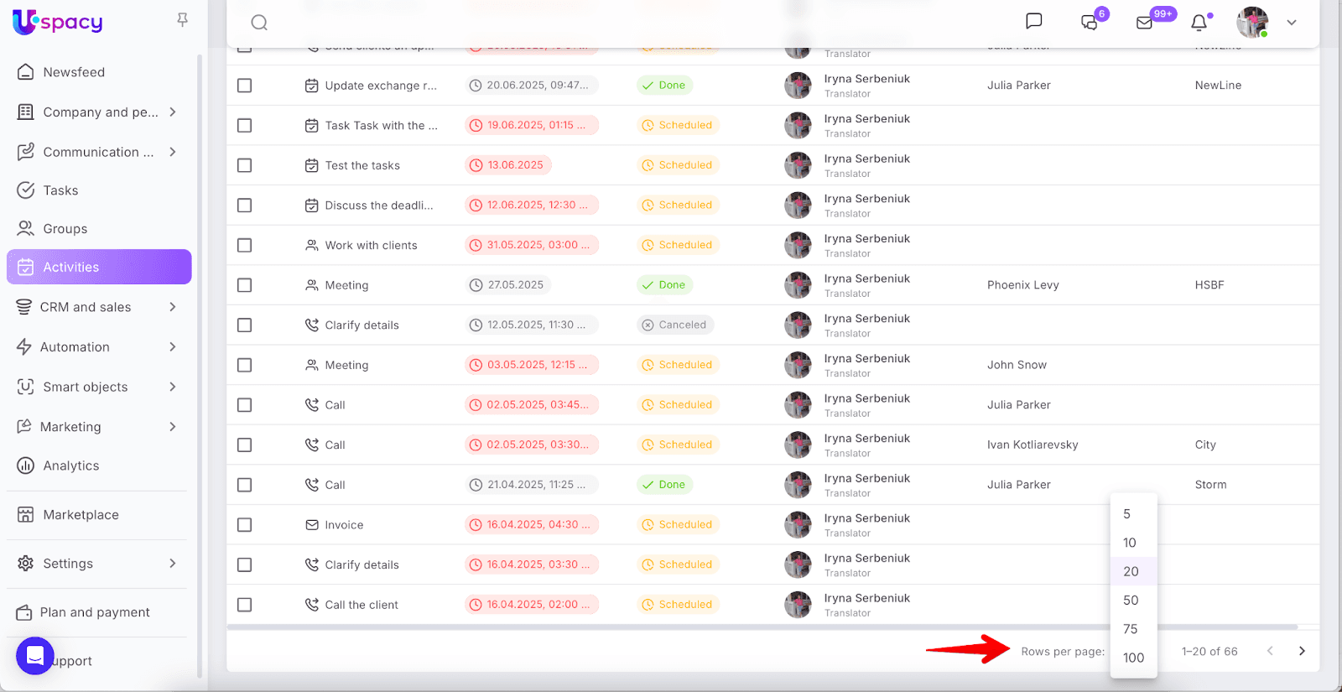
Task: Expand the CRM and sales submenu
Action: point(173,307)
